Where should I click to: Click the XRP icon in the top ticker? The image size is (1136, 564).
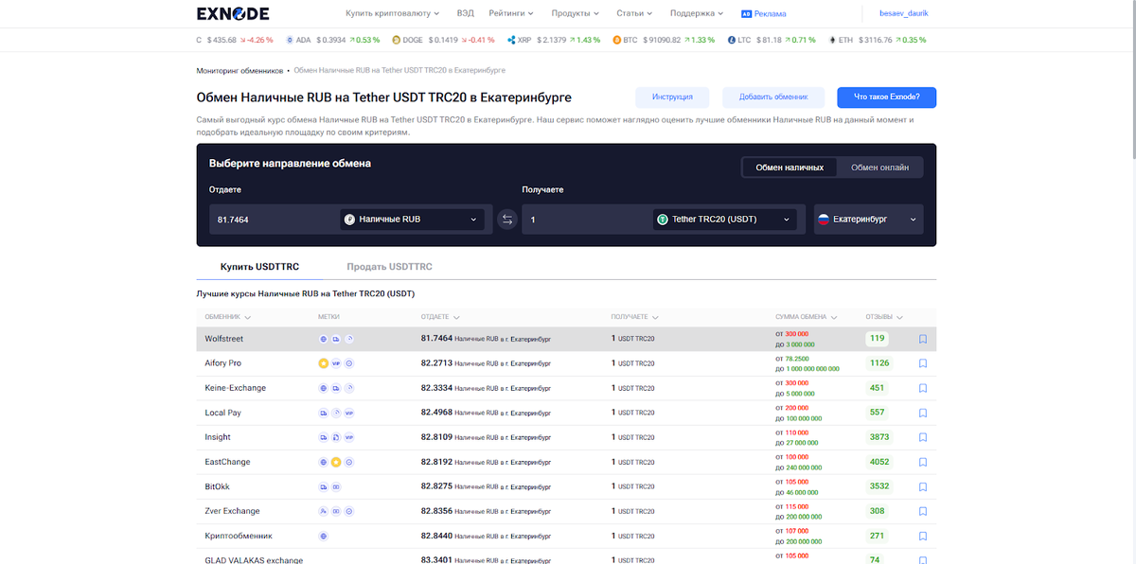512,41
